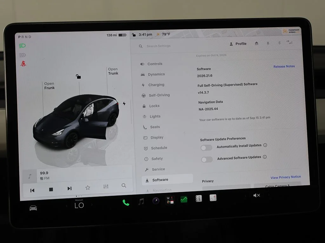
Task: Click the Search Settings field
Action: tap(159, 46)
